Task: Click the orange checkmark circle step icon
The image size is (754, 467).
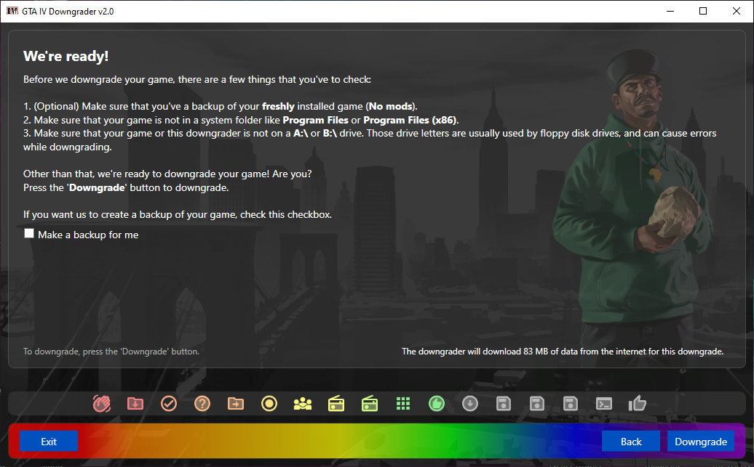Action: (x=169, y=403)
